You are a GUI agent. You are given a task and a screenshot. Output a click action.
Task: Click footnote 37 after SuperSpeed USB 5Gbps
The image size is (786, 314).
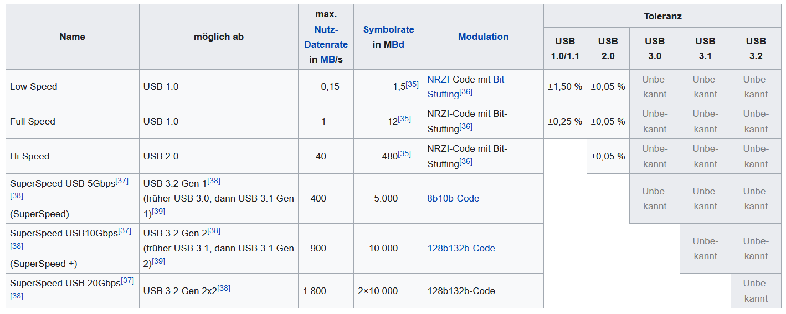tap(122, 181)
